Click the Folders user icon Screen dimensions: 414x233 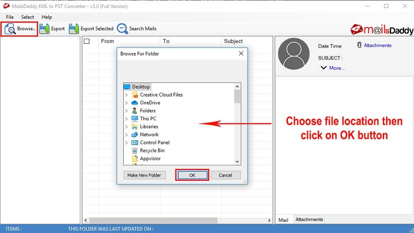coord(134,110)
